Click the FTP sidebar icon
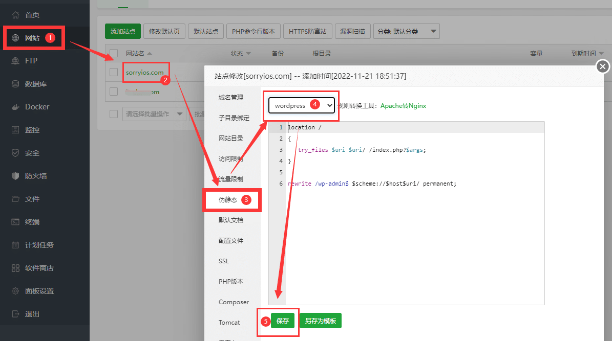The width and height of the screenshot is (612, 341). 15,61
